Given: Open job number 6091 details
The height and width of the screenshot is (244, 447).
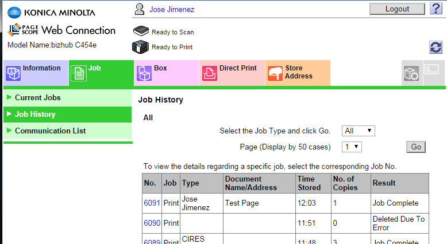Looking at the screenshot, I should click(152, 203).
